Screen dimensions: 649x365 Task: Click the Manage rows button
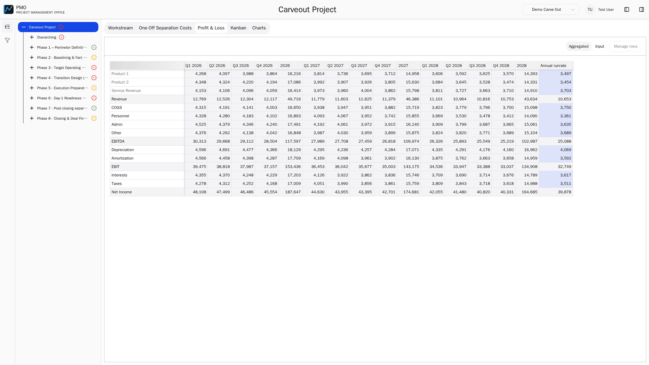[625, 46]
